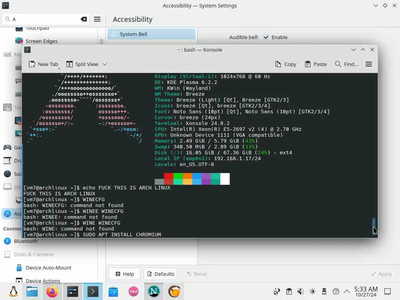Switch to Konsole taskbar entry
This screenshot has height=300, width=400.
coord(93,291)
